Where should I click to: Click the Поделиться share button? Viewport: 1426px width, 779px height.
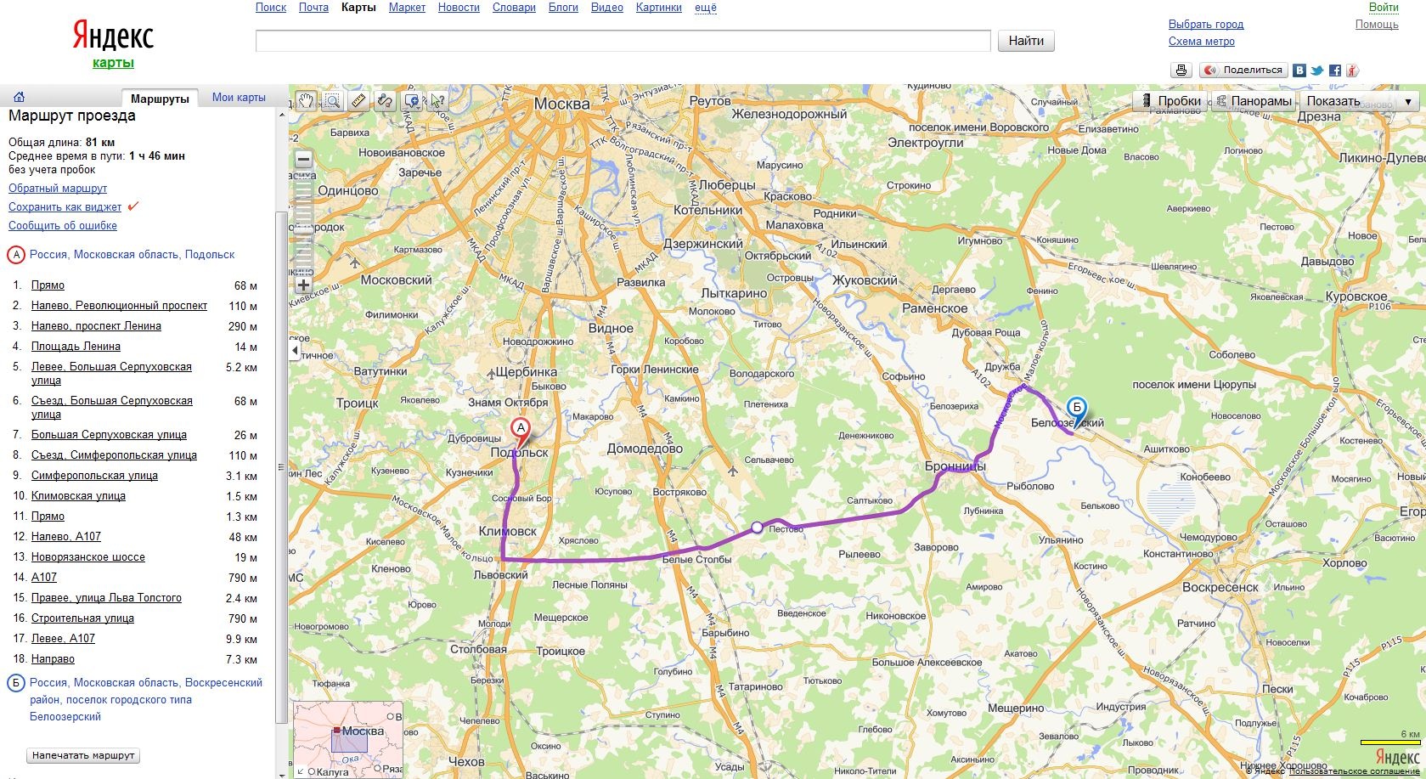pyautogui.click(x=1243, y=71)
